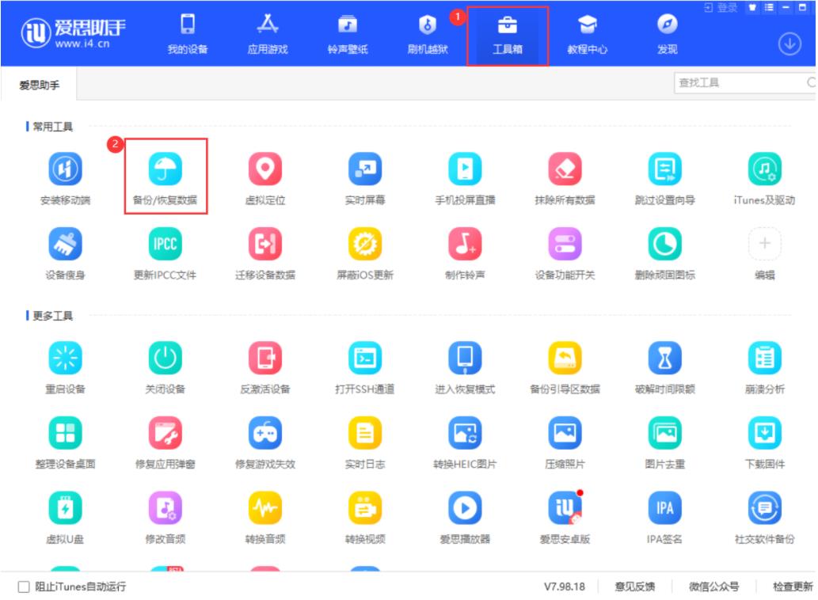
Task: Enable the 阻止iTunes自动运行 checkbox
Action: pyautogui.click(x=24, y=587)
